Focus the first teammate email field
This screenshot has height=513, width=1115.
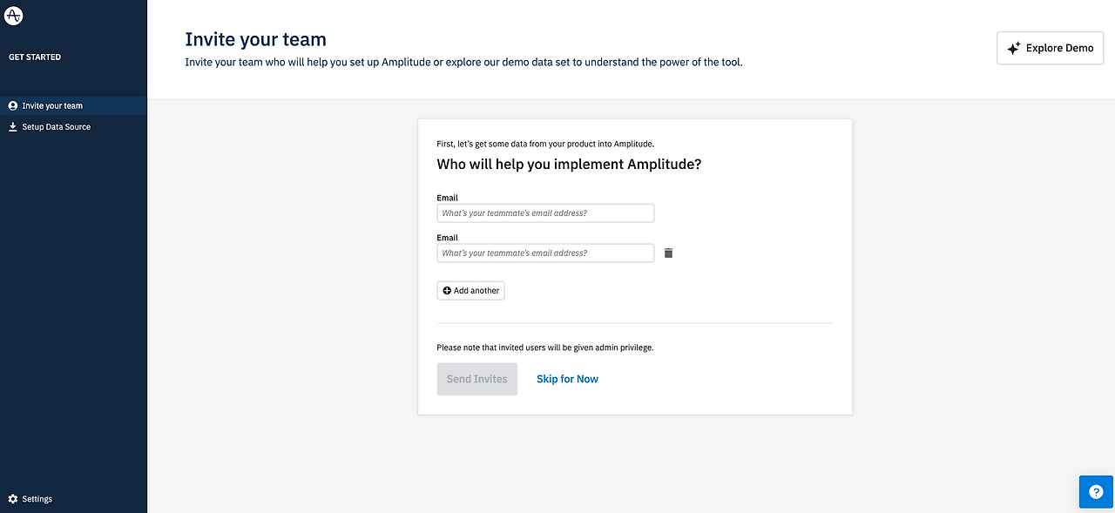545,213
